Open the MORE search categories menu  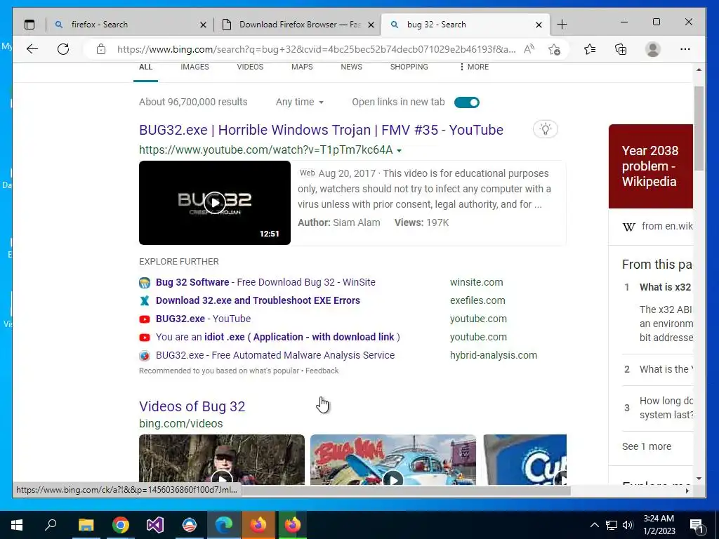click(474, 67)
